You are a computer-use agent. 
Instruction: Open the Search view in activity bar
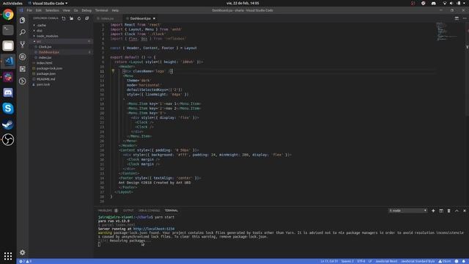pyautogui.click(x=23, y=32)
